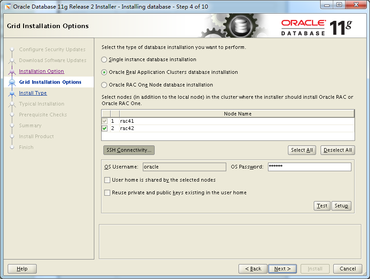Image resolution: width=370 pixels, height=279 pixels.
Task: Focus the OS Username field
Action: pyautogui.click(x=185, y=167)
